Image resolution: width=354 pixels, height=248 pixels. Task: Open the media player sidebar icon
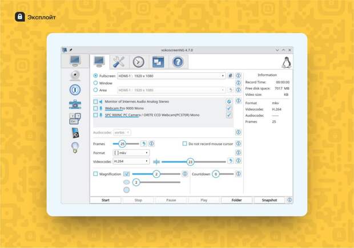[x=75, y=133]
